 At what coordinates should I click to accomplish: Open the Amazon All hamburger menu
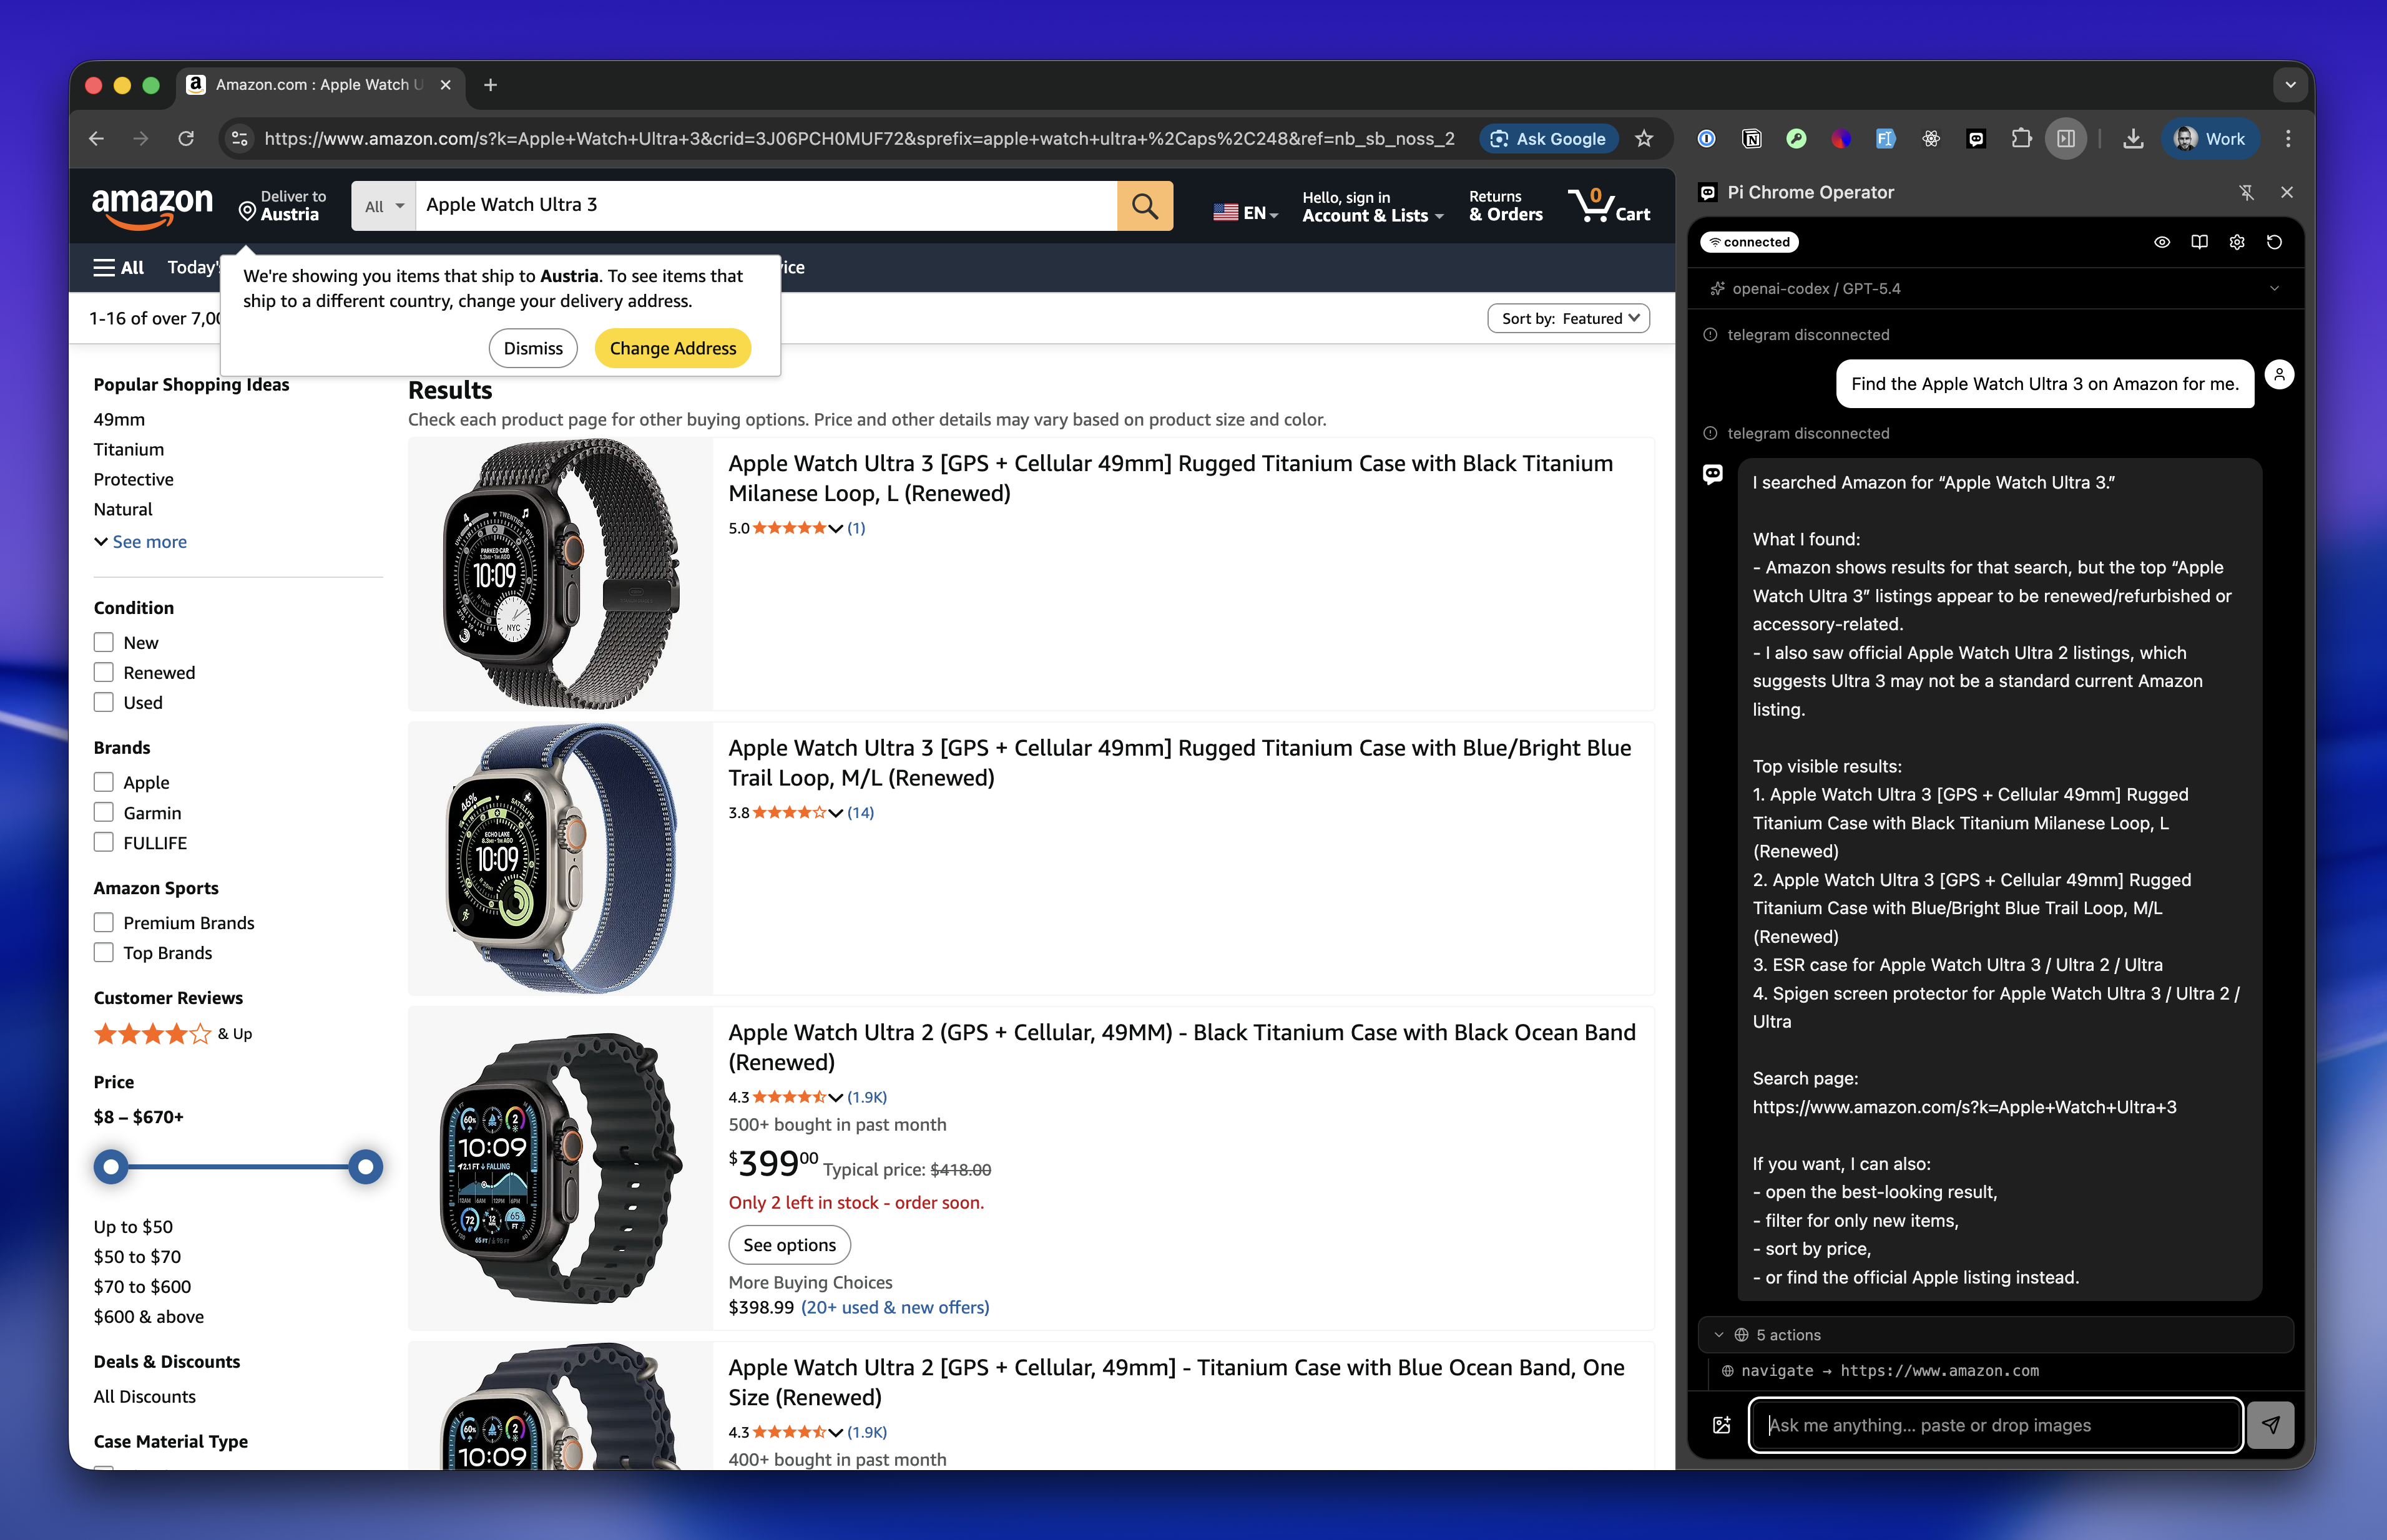point(119,267)
